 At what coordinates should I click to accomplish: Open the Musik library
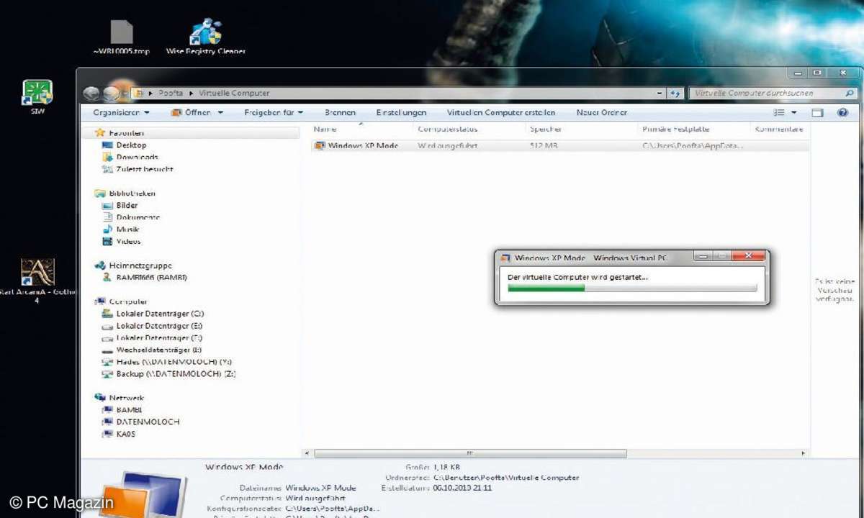pos(121,230)
